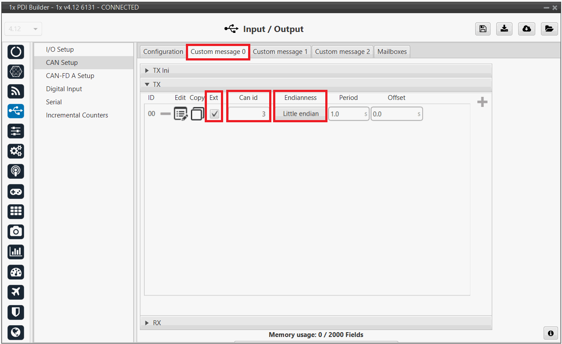Viewport: 562px width, 344px height.
Task: Expand the TX Ini section
Action: click(x=147, y=71)
